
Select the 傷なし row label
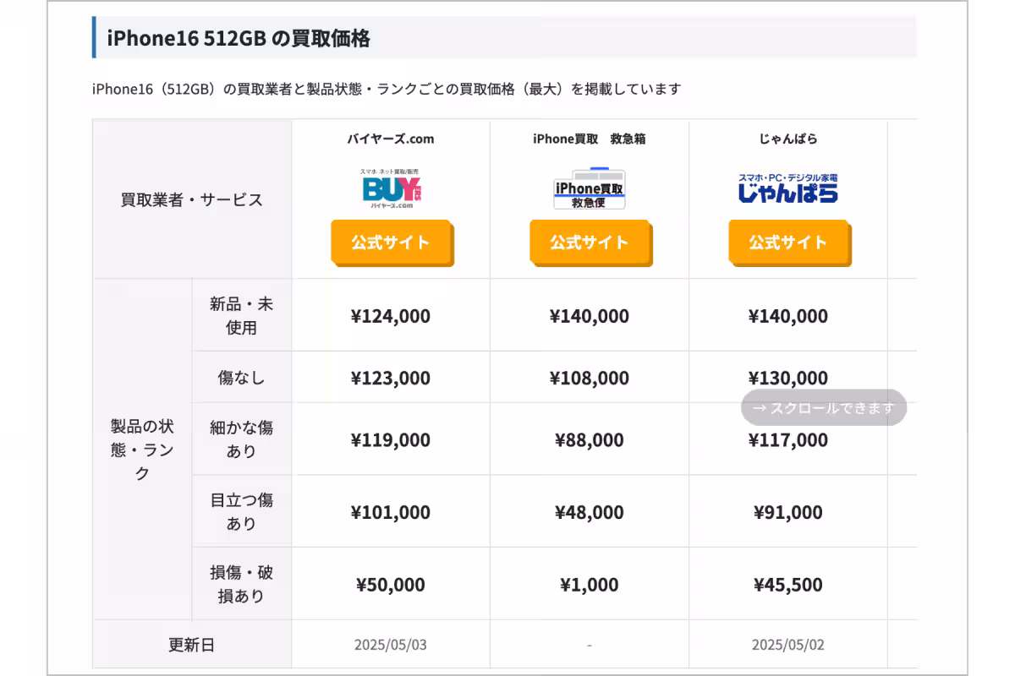pyautogui.click(x=241, y=378)
